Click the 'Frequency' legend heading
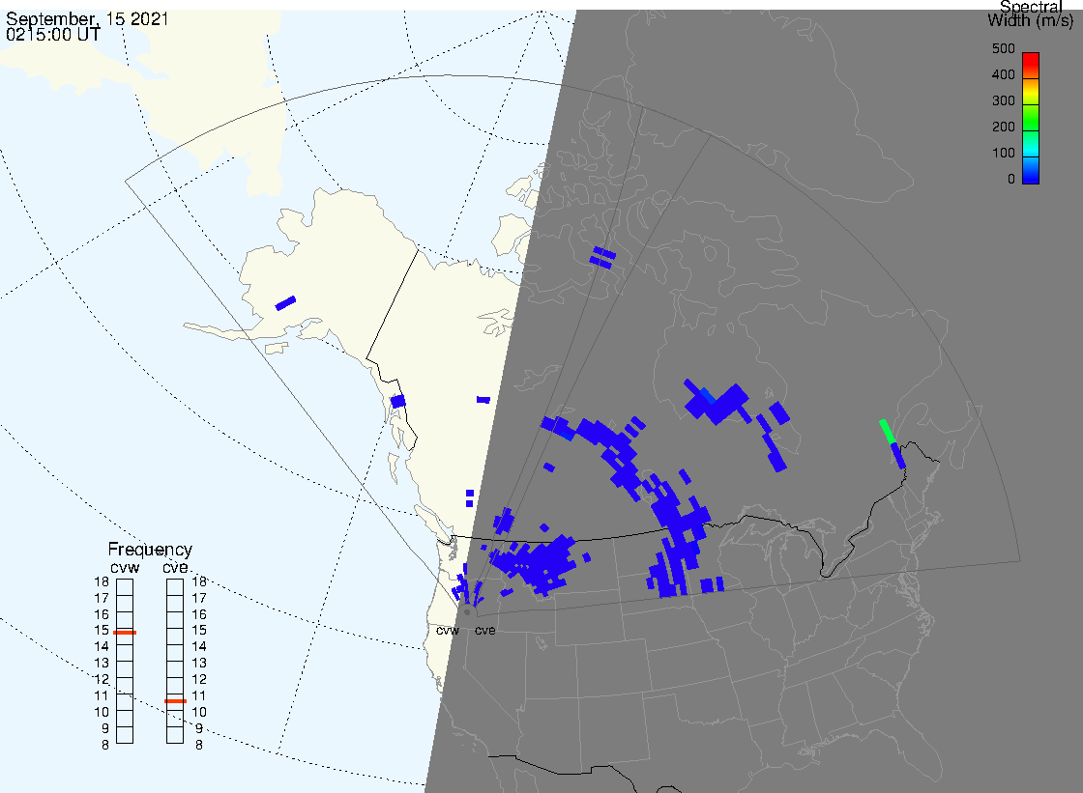The height and width of the screenshot is (793, 1083). (150, 550)
